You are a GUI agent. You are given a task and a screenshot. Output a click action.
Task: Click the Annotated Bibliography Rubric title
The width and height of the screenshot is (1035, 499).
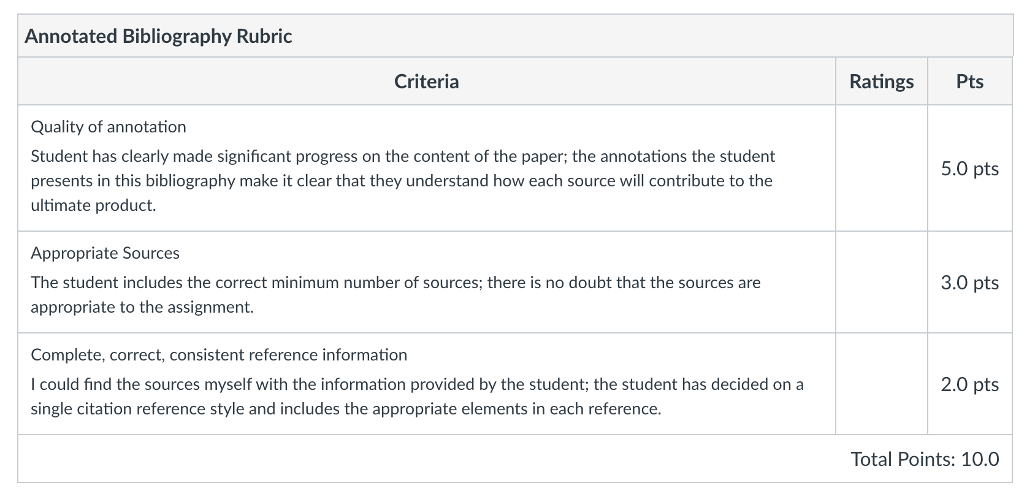158,36
